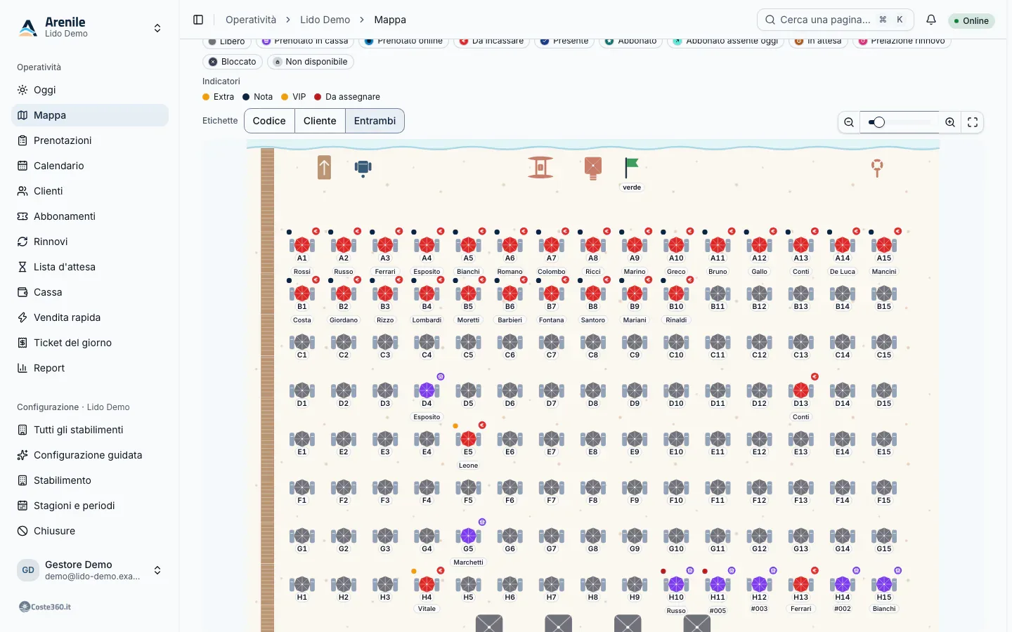Open the Calendario section
Viewport: 1012px width, 632px height.
tap(90, 166)
